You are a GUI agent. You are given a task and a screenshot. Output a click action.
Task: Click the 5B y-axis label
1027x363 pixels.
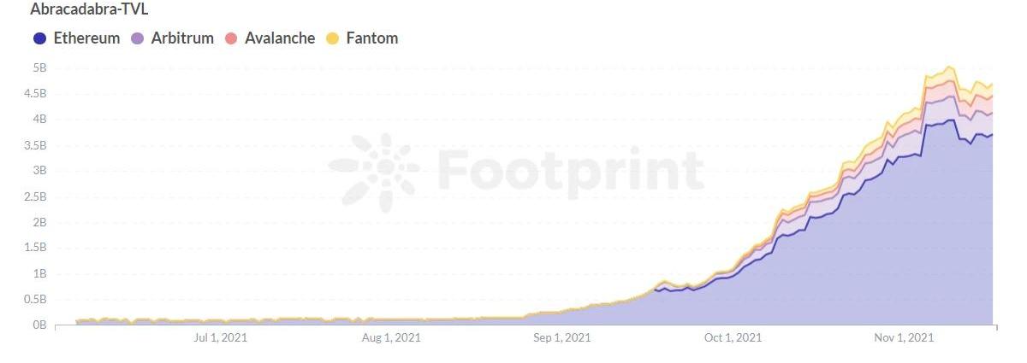coord(38,67)
